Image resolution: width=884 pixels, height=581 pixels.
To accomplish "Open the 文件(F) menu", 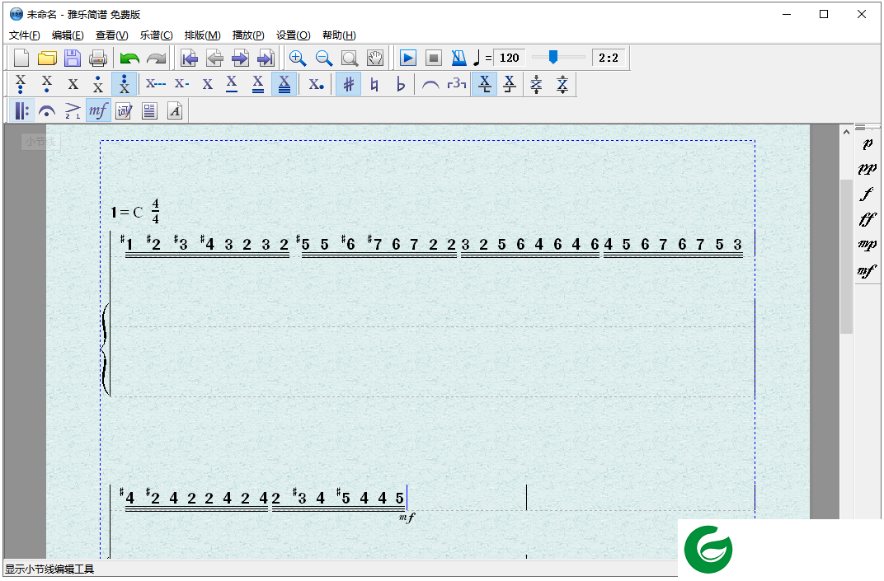I will 24,35.
